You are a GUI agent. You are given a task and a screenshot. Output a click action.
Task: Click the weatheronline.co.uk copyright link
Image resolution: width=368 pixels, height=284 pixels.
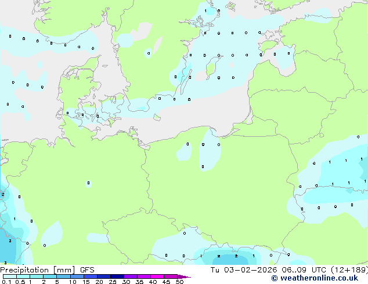tap(315, 278)
